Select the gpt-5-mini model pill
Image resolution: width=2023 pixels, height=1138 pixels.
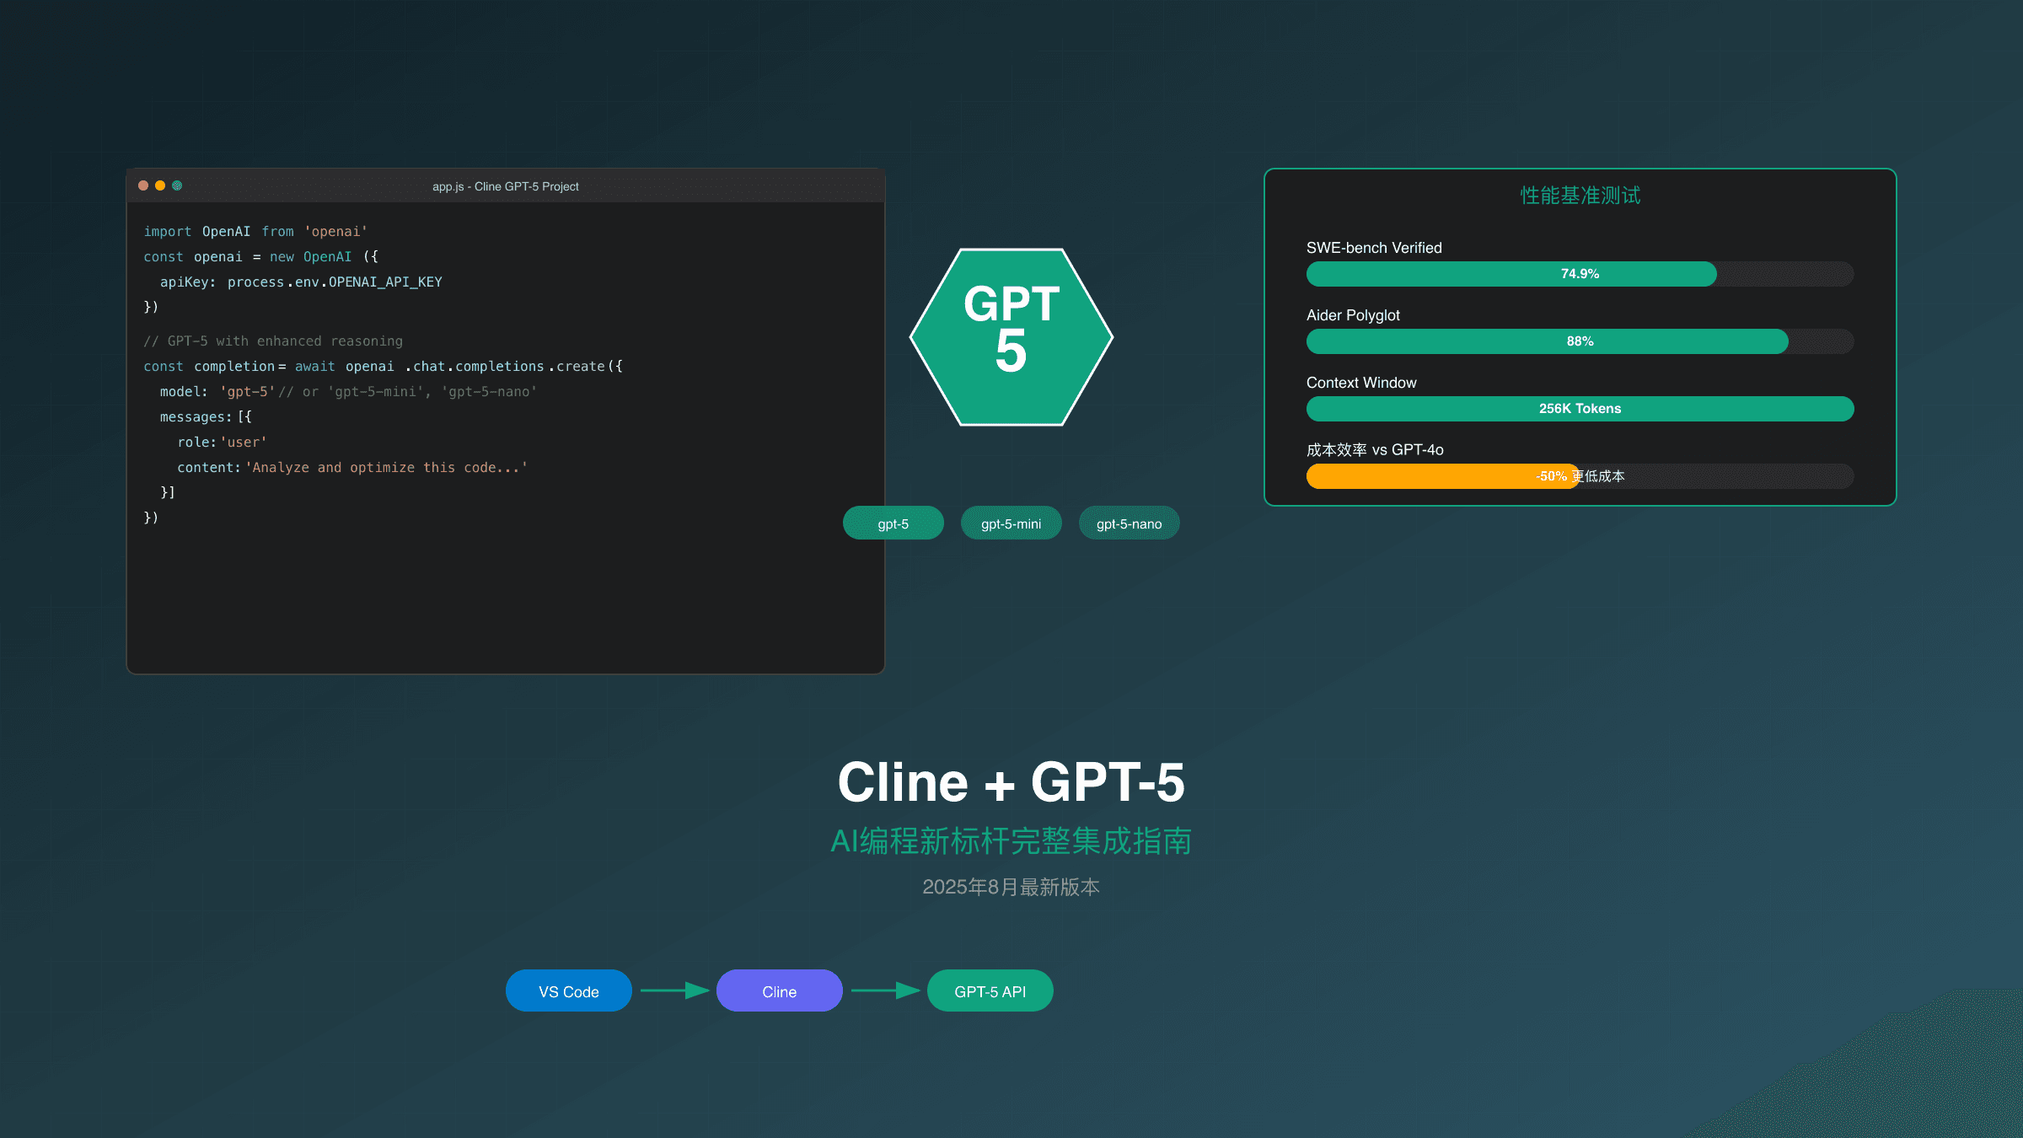tap(1011, 523)
